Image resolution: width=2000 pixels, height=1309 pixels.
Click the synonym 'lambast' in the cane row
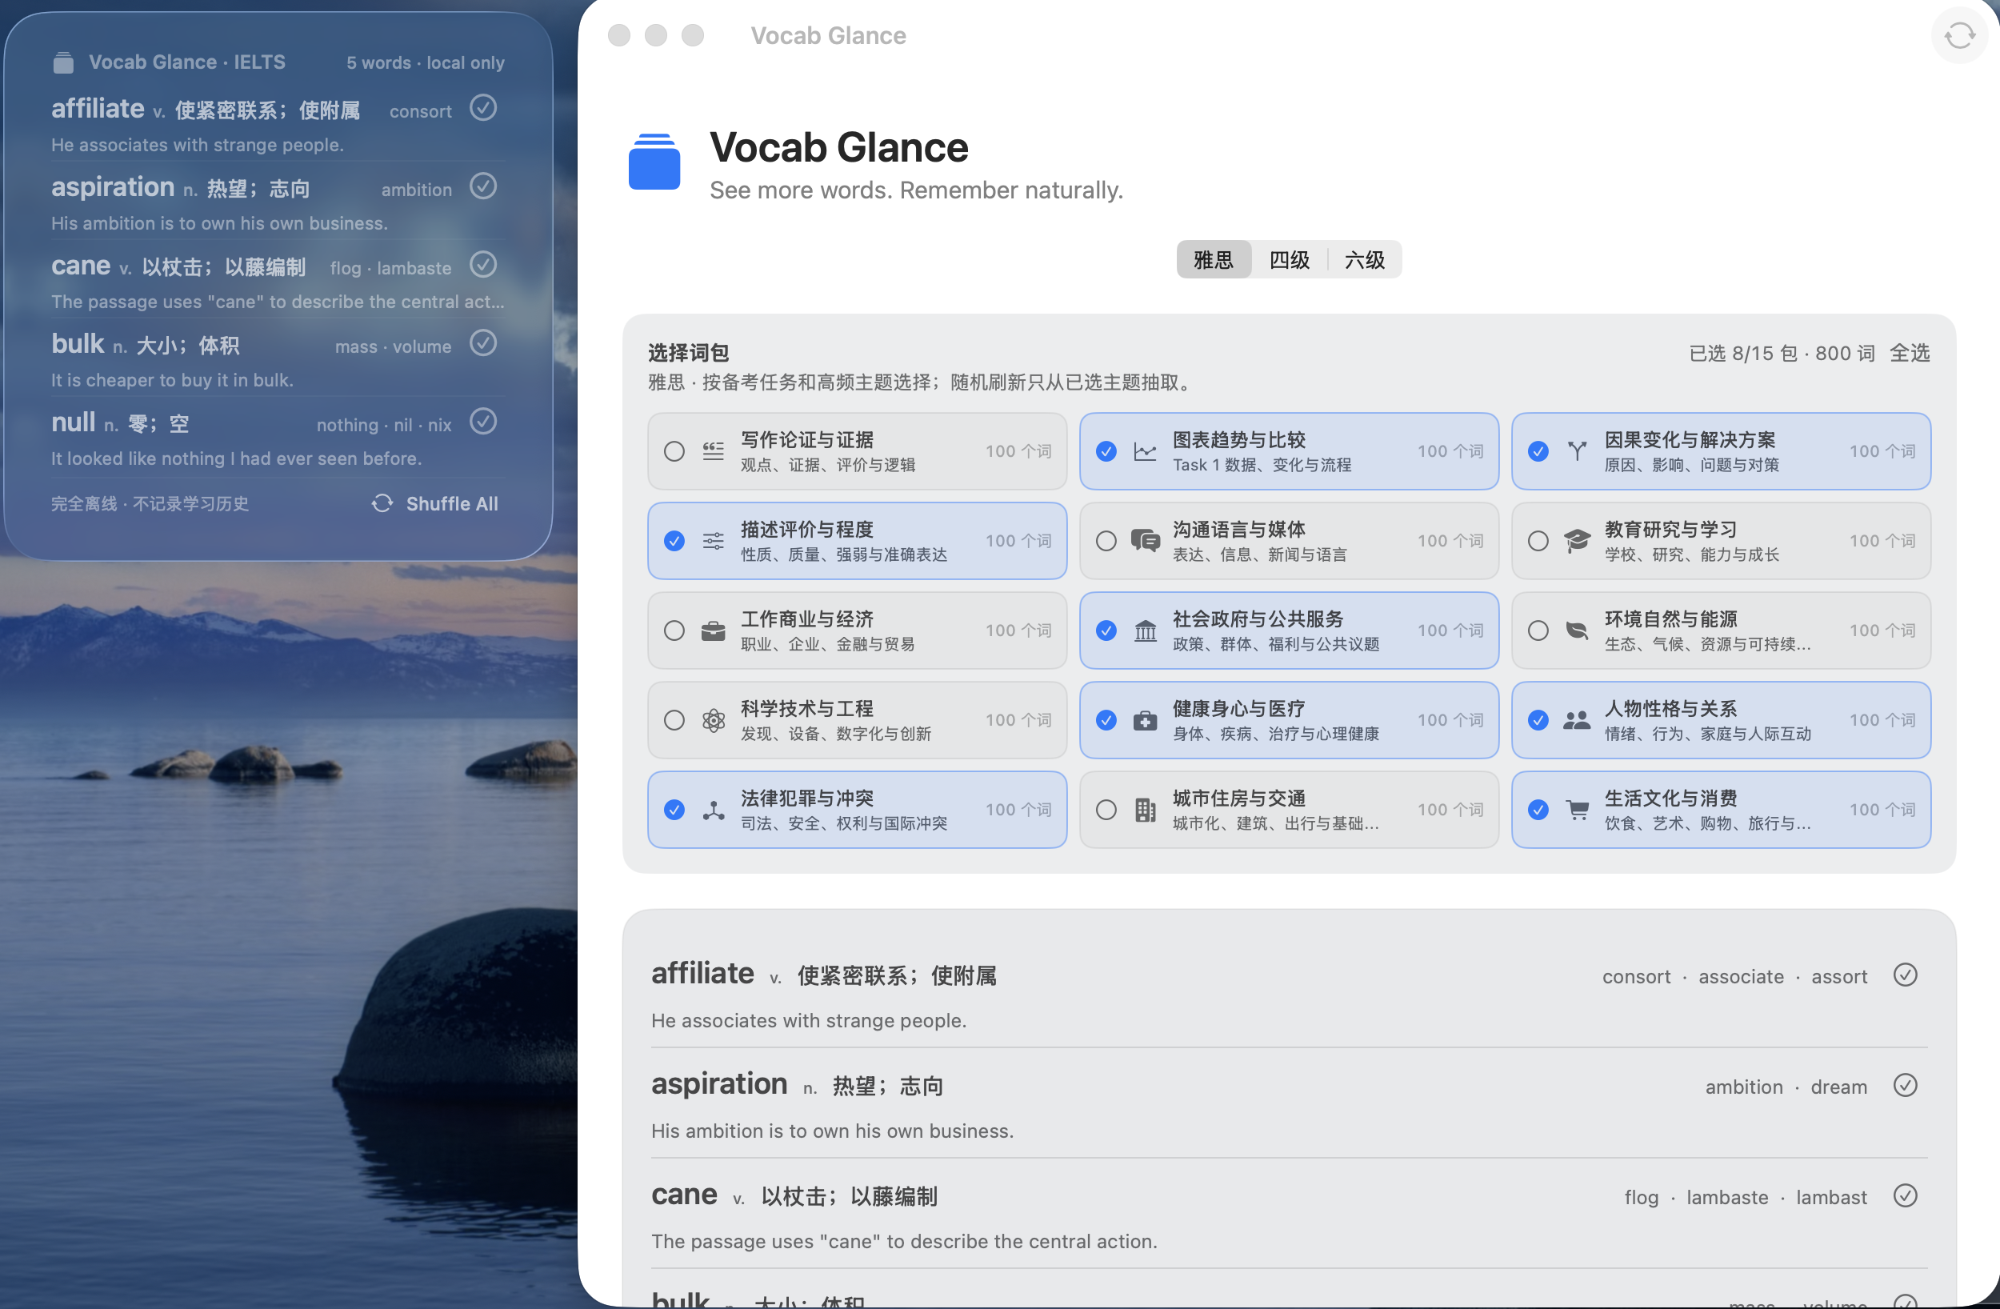[1831, 1196]
